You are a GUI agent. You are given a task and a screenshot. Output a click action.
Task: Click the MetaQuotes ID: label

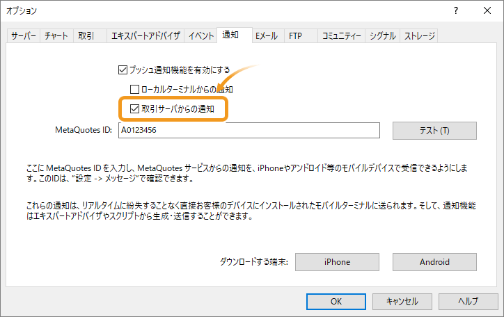pyautogui.click(x=84, y=130)
